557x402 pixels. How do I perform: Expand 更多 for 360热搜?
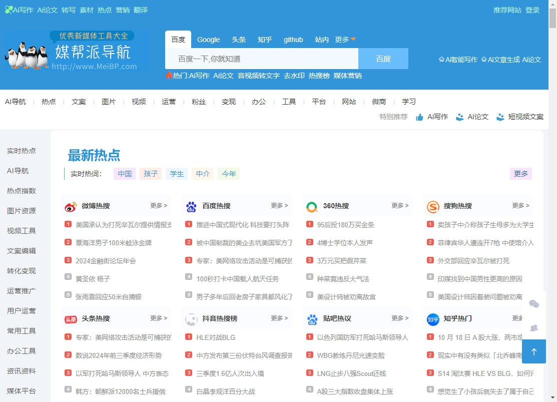point(400,205)
